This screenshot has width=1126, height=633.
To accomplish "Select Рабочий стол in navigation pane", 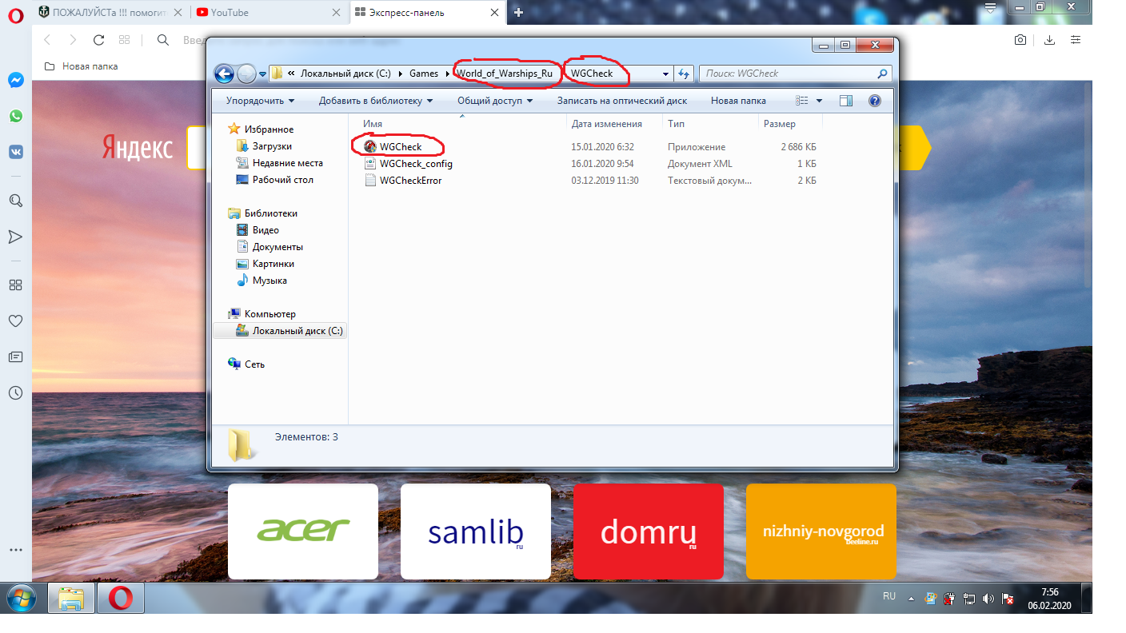I will click(x=282, y=180).
